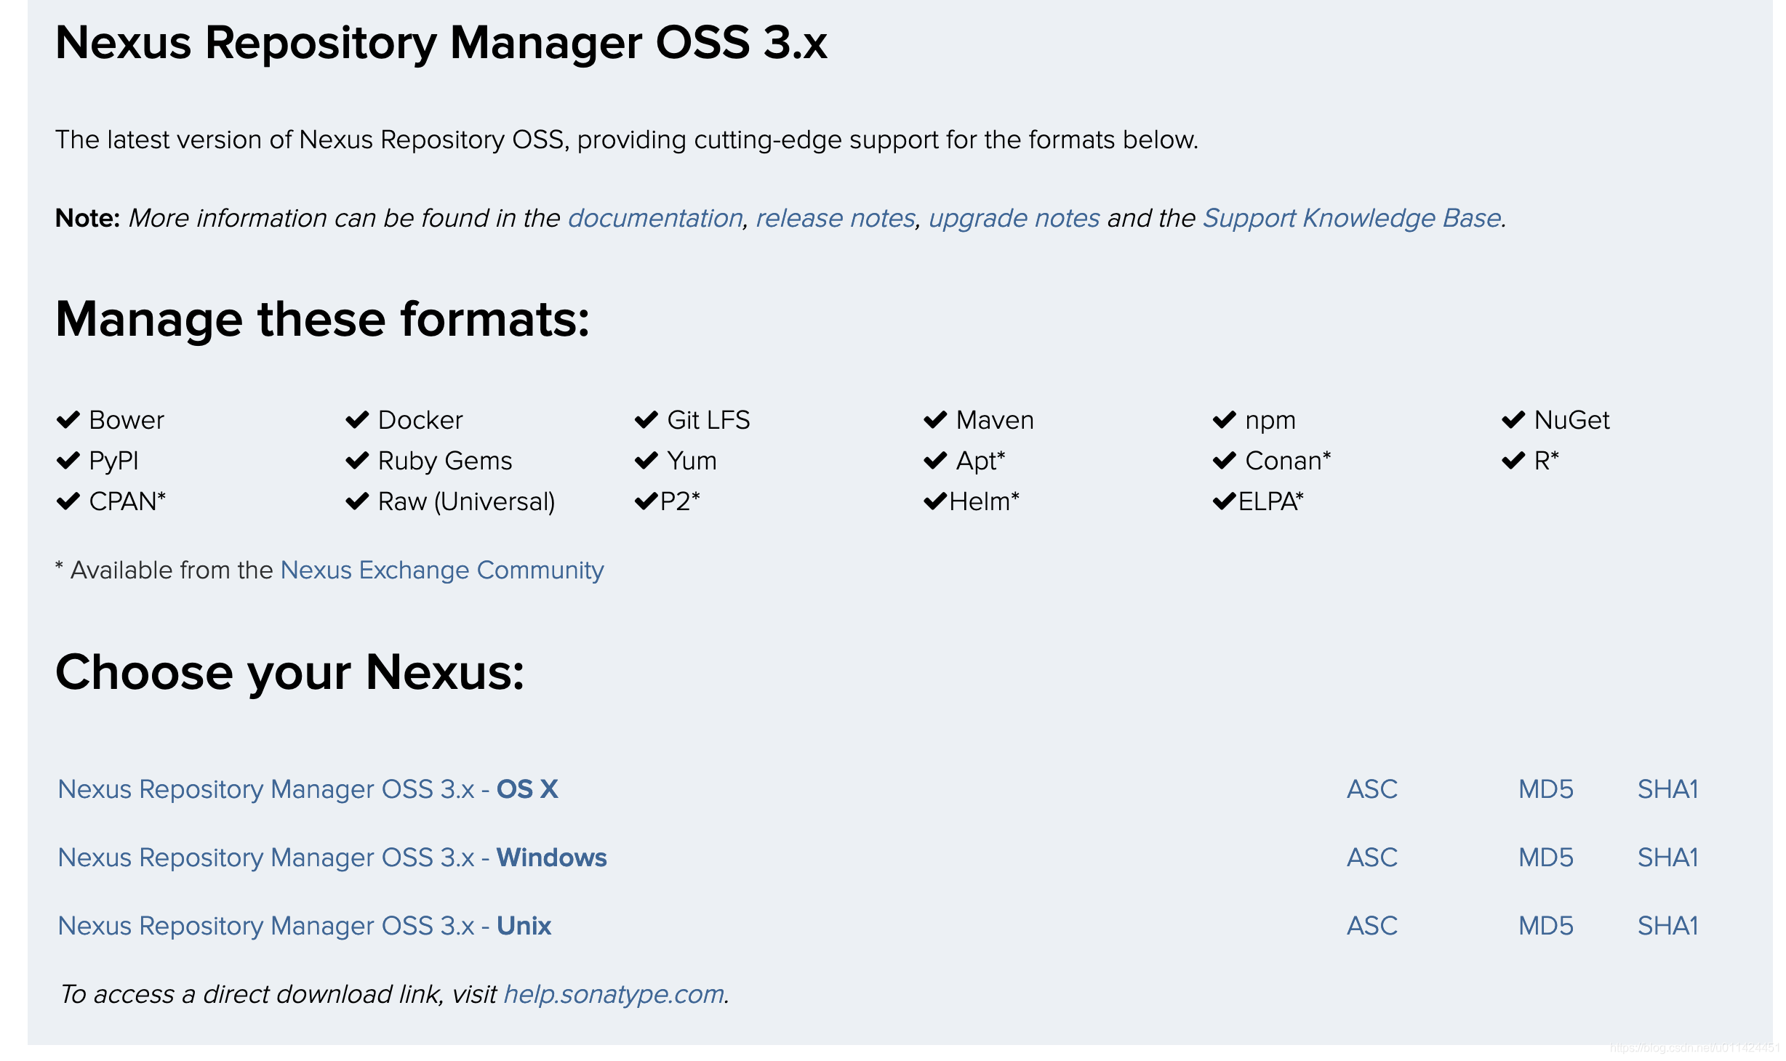Click the checkmark next to Docker
Viewport: 1786px width, 1061px height.
click(x=357, y=420)
